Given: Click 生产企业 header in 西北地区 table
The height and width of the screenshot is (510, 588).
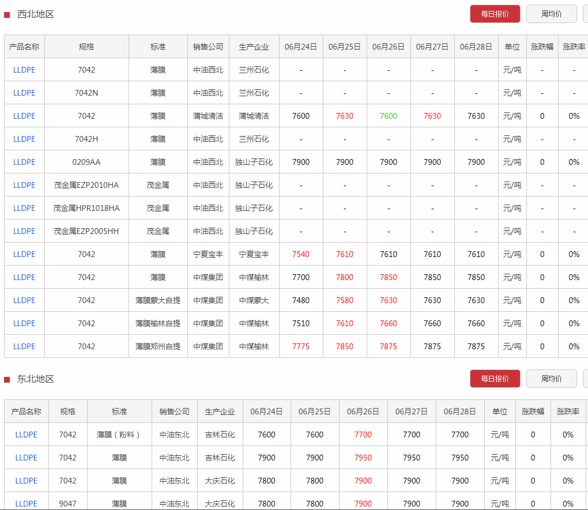Looking at the screenshot, I should coord(254,47).
